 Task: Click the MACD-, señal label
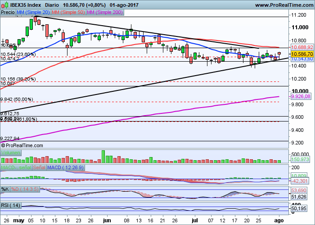point(16,167)
